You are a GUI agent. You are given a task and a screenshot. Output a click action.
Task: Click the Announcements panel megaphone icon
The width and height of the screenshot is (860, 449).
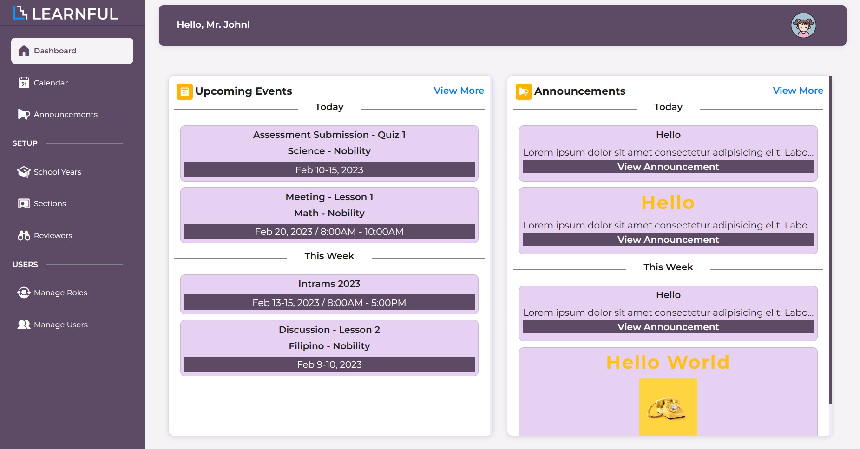524,91
